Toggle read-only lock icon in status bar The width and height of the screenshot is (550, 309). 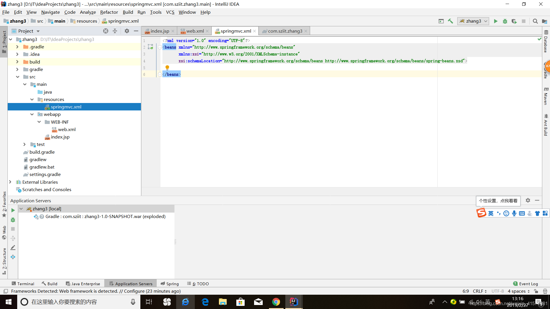(536, 291)
